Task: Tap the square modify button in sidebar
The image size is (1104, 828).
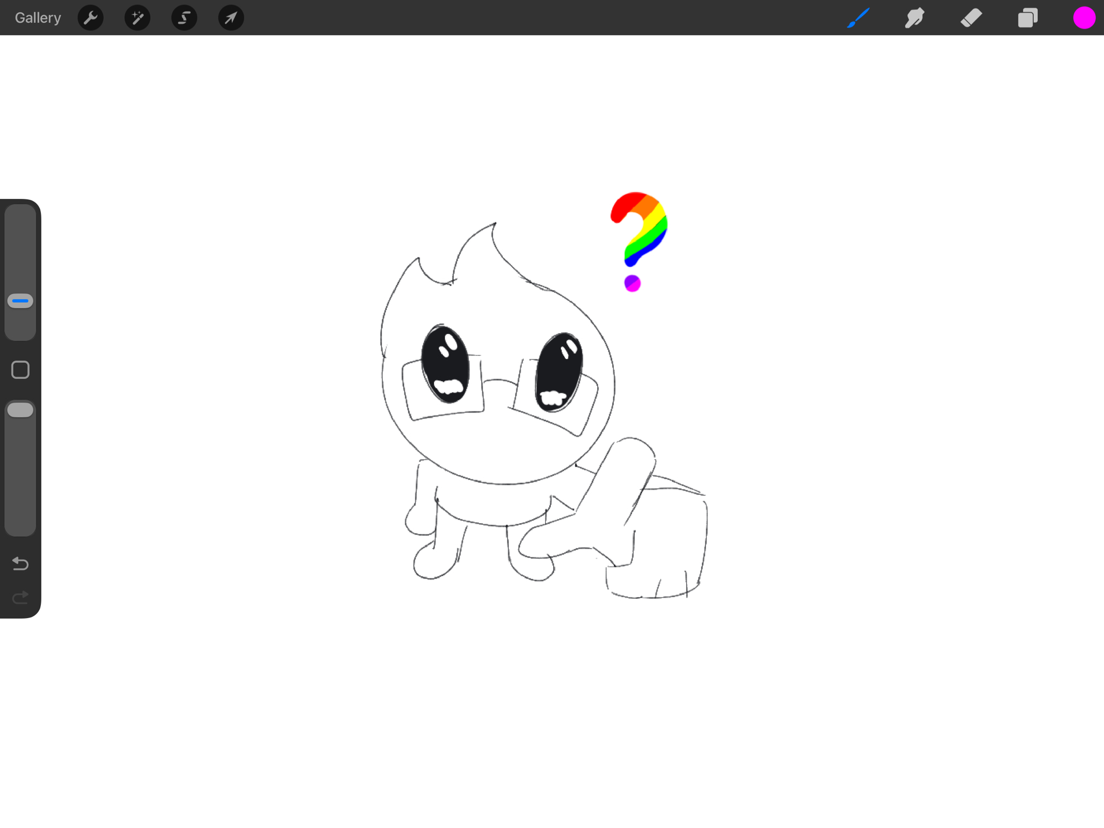Action: (20, 370)
